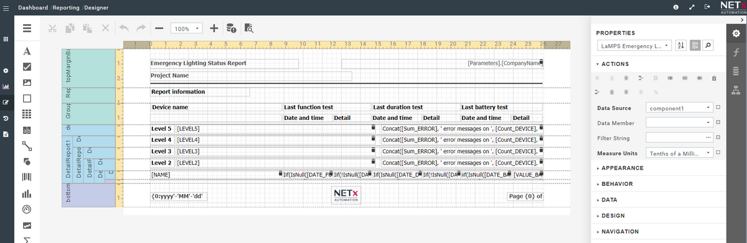Open the zoom level 100% dropdown
Viewport: 747px width, 243px height.
187,29
